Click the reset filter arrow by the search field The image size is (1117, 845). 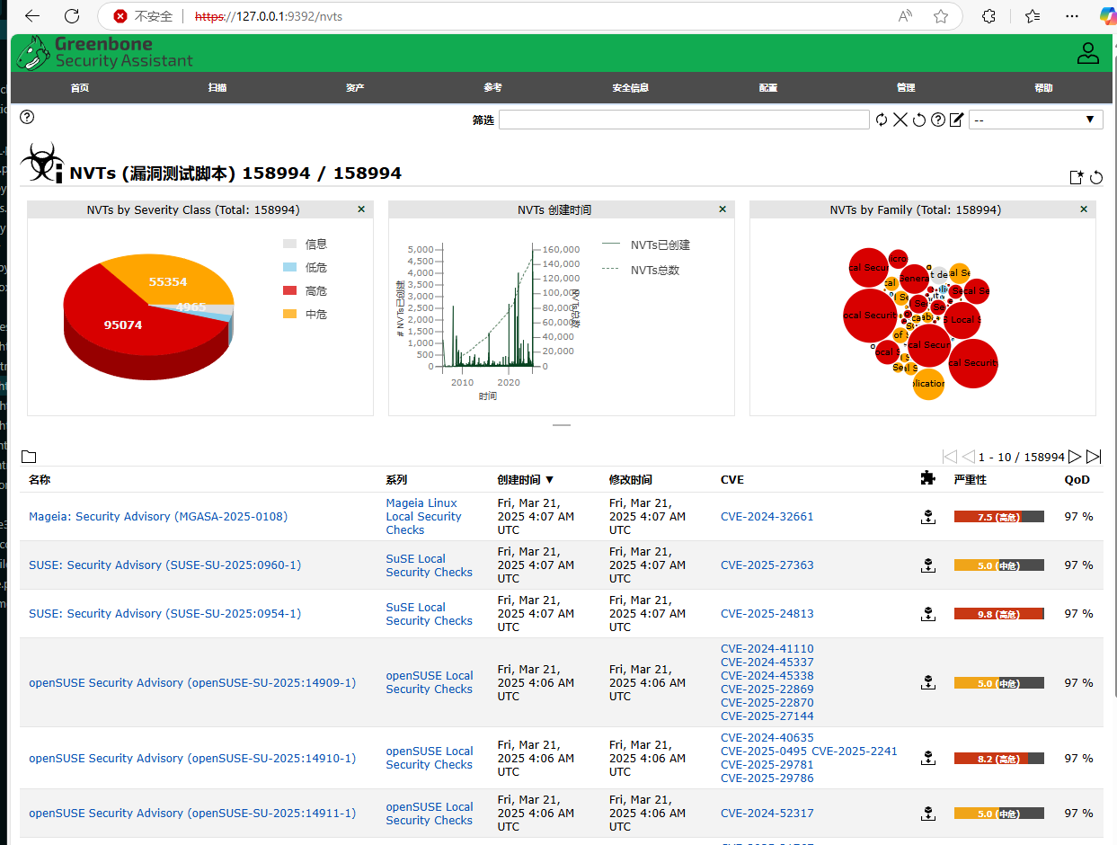pyautogui.click(x=919, y=120)
